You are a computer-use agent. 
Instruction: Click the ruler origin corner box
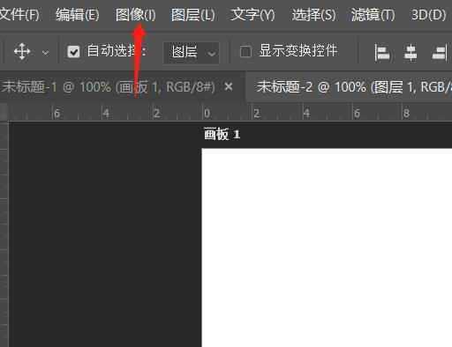(4, 112)
